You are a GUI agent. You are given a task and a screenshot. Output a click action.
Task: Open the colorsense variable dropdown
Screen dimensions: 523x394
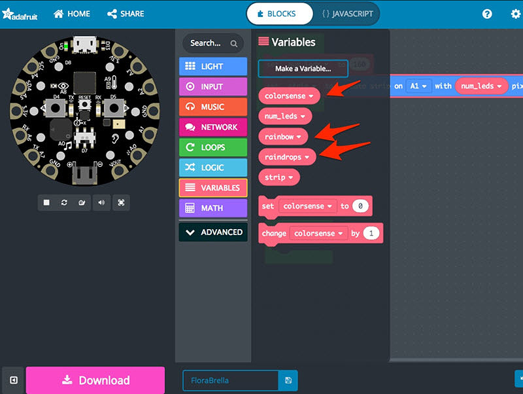click(x=312, y=96)
